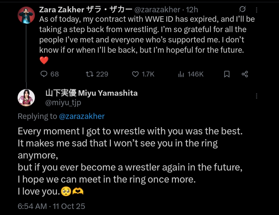This screenshot has width=279, height=215.
Task: Share Zara Zakher's tweet
Action: click(245, 74)
